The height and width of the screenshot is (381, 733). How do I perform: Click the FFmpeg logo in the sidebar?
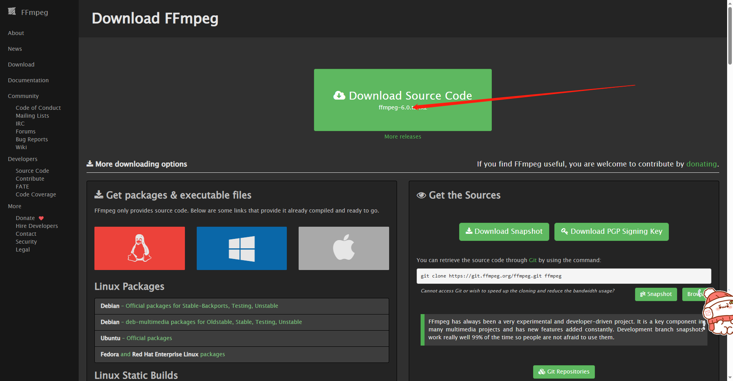[x=12, y=12]
